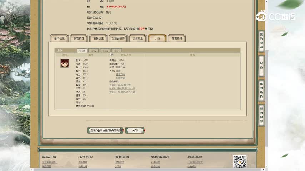Open 我的收藏 in the right sidebar
Image resolution: width=305 pixels, height=171 pixels.
pos(261,41)
